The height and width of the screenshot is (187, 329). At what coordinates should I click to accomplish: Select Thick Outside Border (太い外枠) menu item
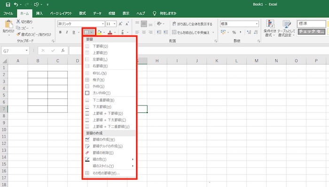pyautogui.click(x=110, y=93)
